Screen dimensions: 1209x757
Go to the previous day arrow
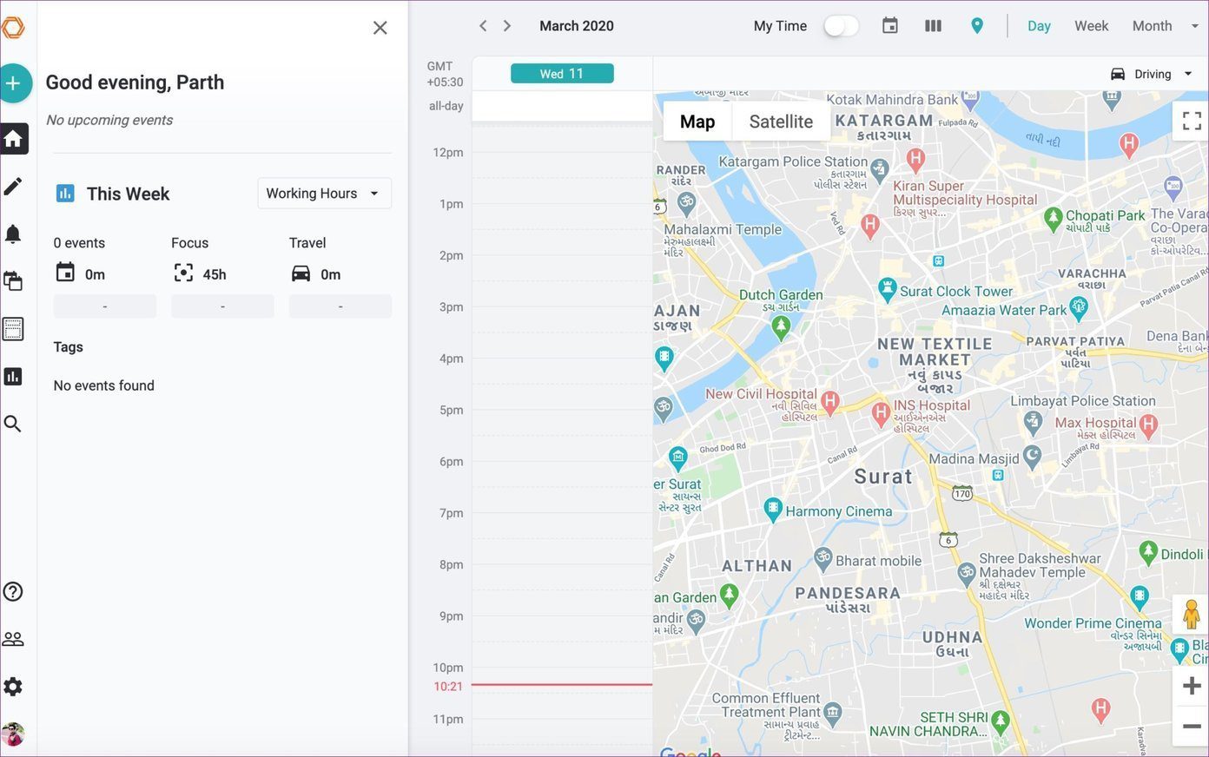[x=483, y=26]
